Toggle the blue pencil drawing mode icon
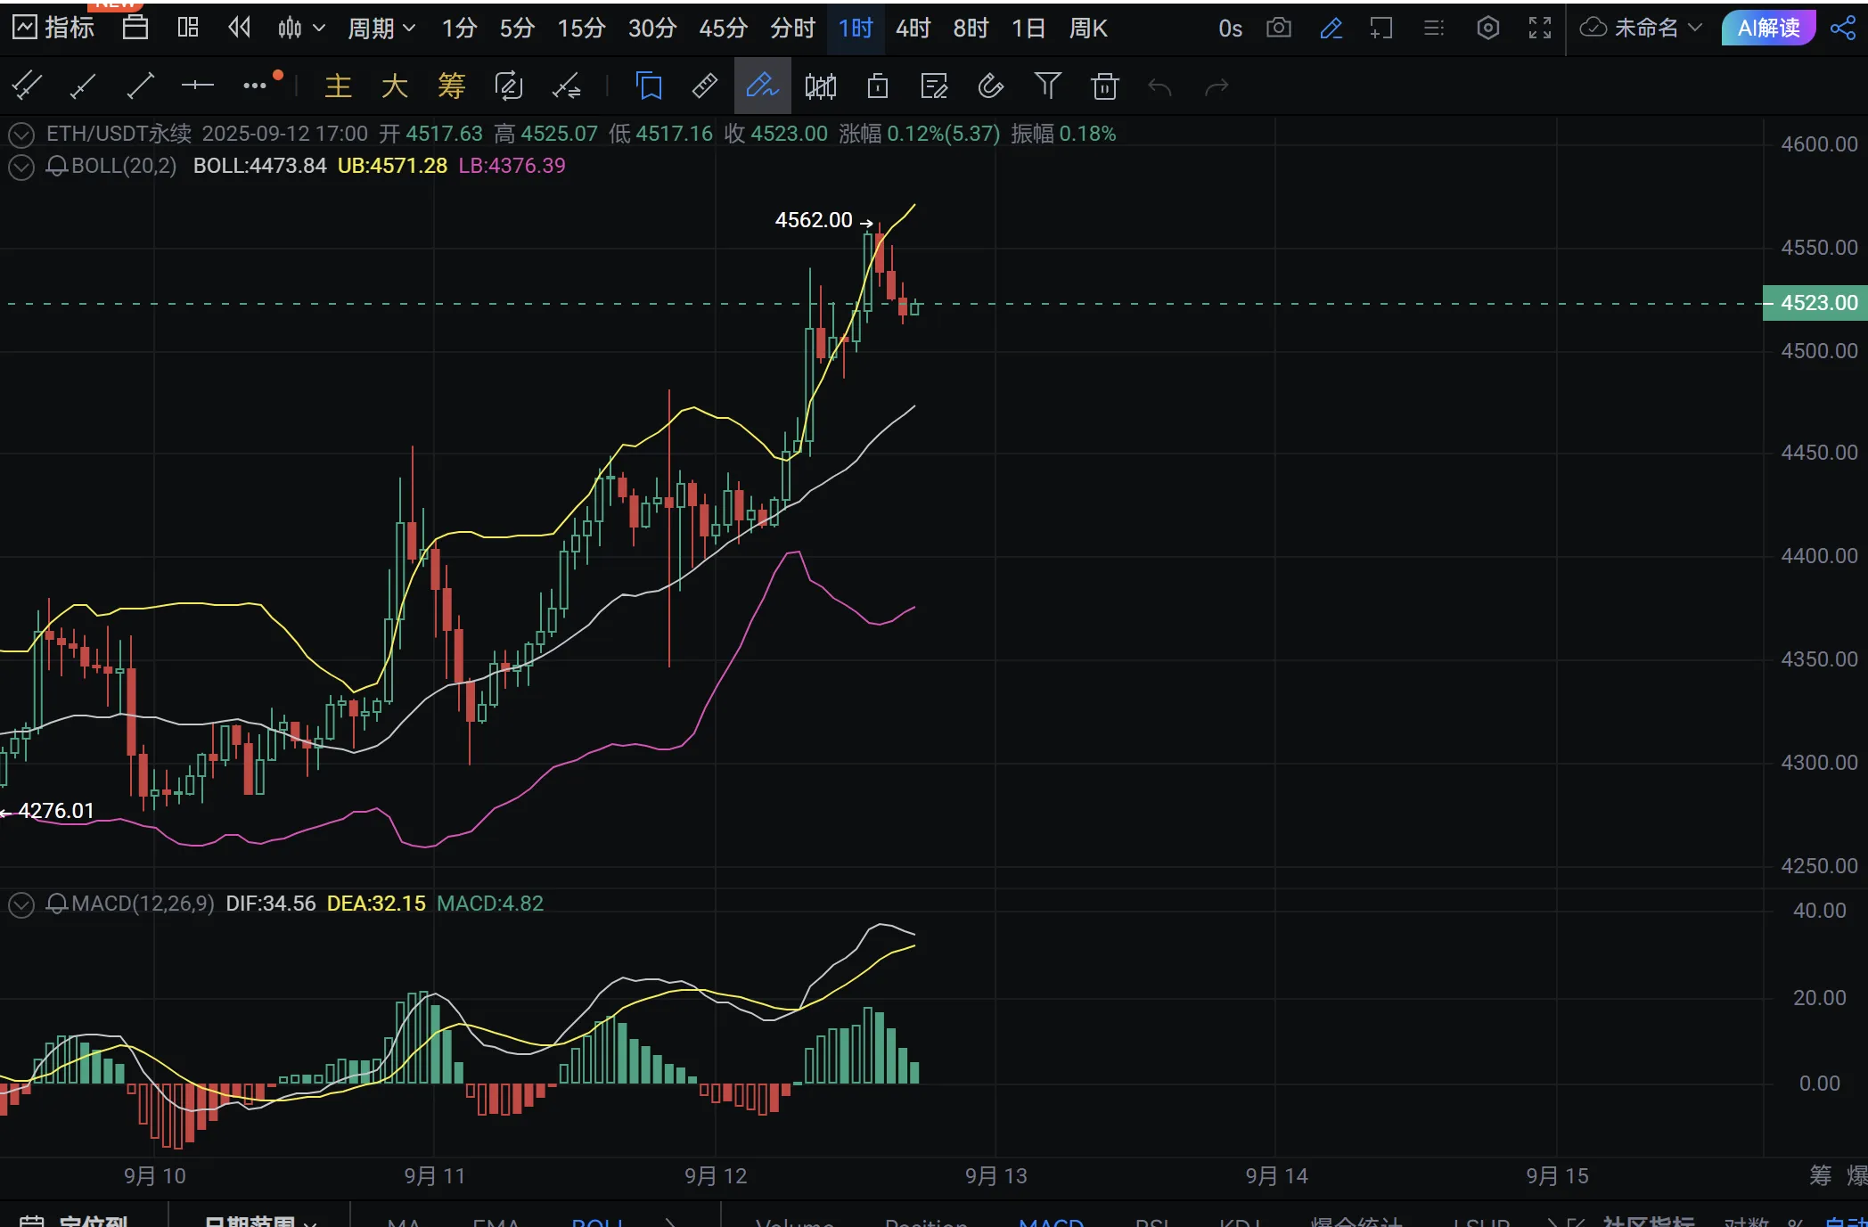1868x1227 pixels. pyautogui.click(x=1331, y=29)
